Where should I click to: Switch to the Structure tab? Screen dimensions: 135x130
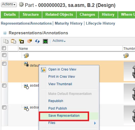point(31,15)
